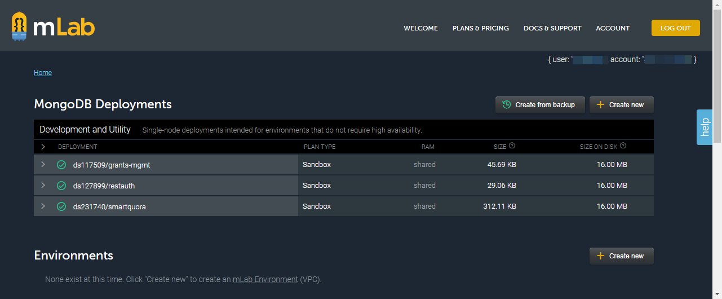722x299 pixels.
Task: Click the plus icon on Environments Create new
Action: click(600, 256)
